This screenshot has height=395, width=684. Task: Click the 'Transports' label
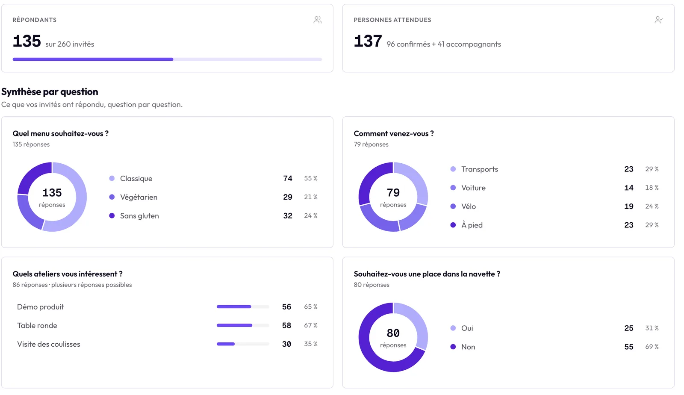click(x=480, y=169)
